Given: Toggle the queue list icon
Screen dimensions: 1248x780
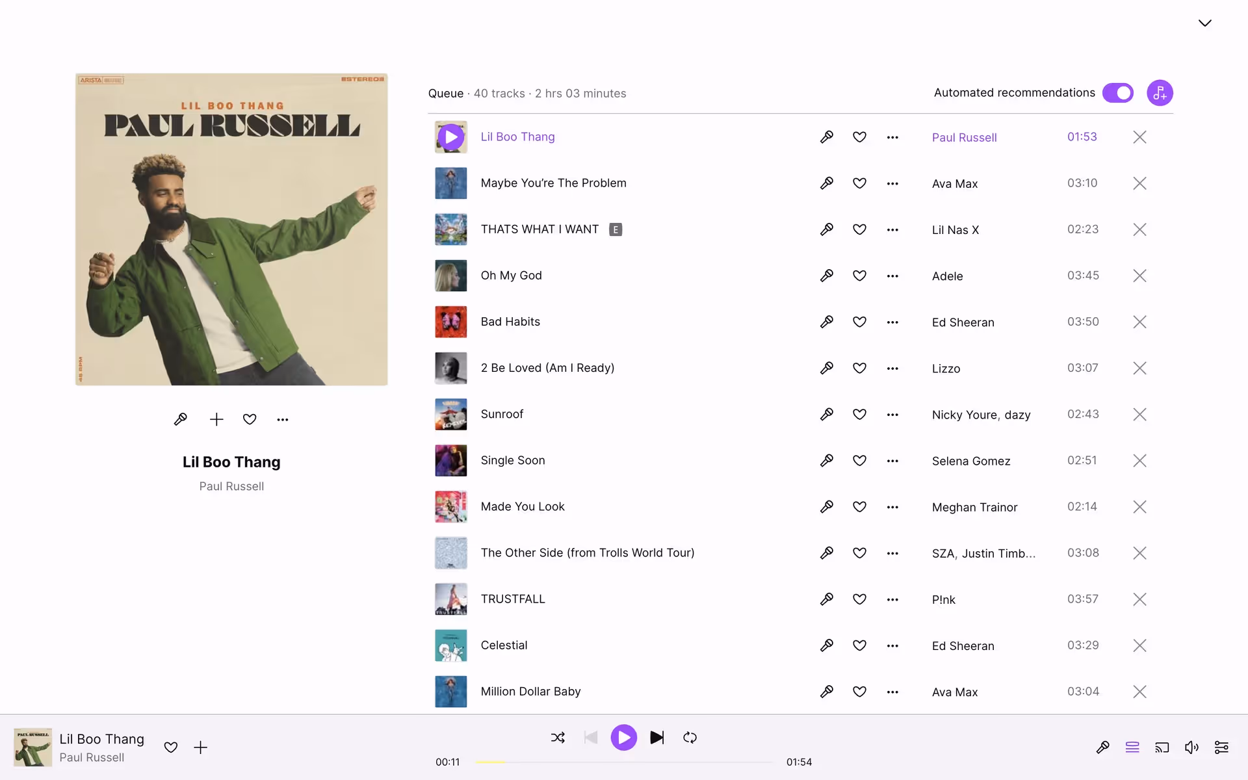Looking at the screenshot, I should tap(1132, 747).
